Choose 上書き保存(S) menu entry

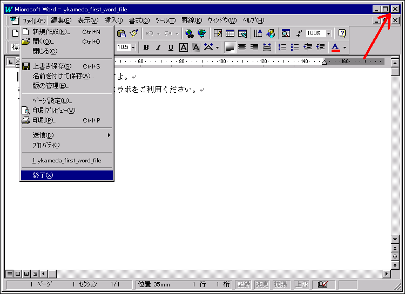[67, 66]
